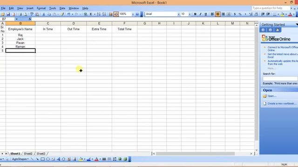The image size is (298, 167).
Task: Click the Fill Color bucket in Formatting toolbar
Action: pyautogui.click(x=282, y=14)
